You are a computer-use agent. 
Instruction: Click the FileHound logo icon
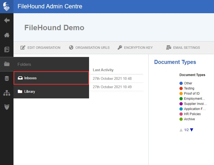coord(6,6)
